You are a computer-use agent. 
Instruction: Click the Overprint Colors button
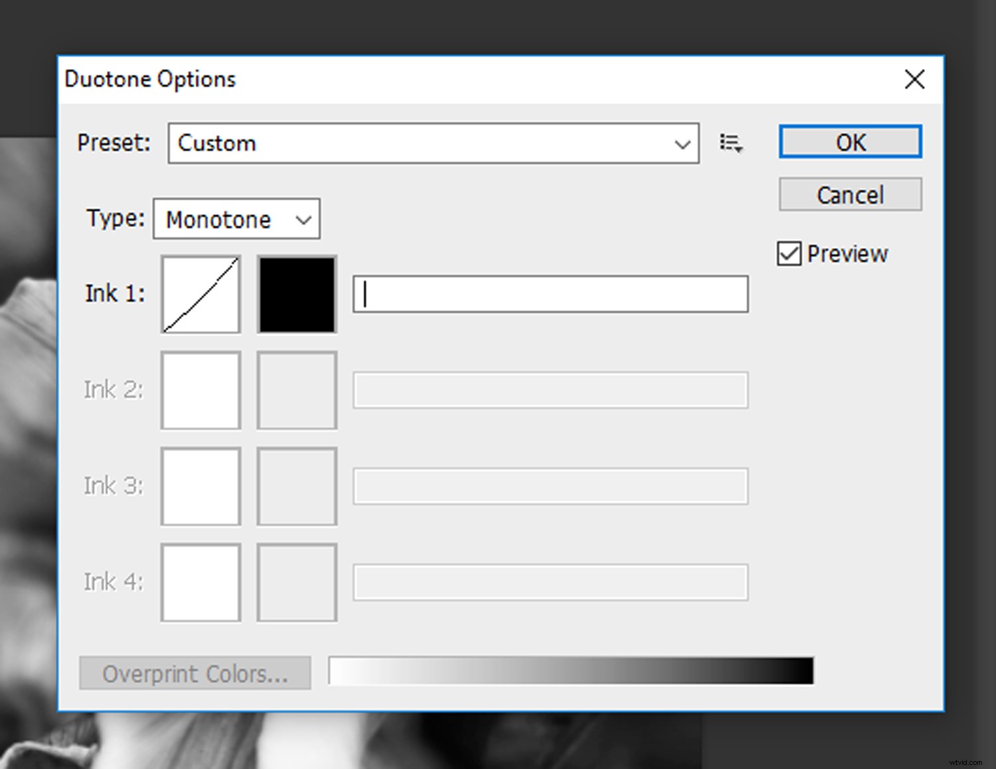(195, 673)
